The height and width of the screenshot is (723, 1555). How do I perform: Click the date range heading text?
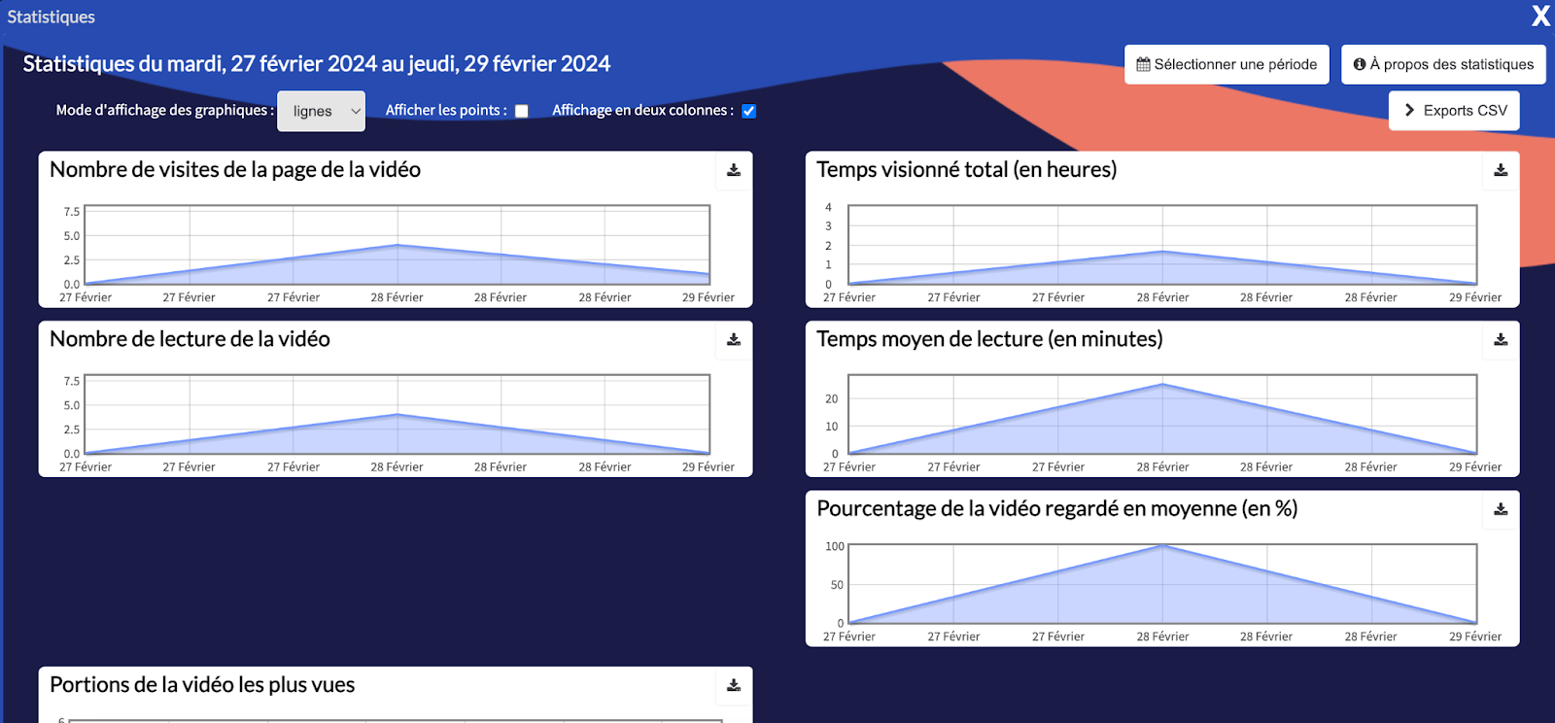tap(317, 64)
